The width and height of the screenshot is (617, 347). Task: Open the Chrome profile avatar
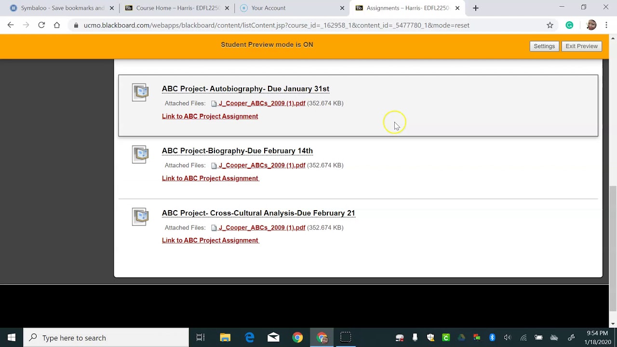[x=591, y=25]
